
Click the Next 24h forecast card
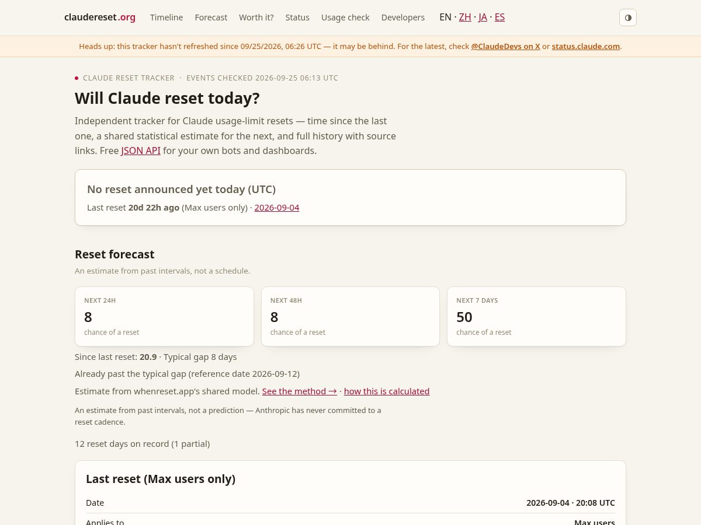click(x=164, y=316)
